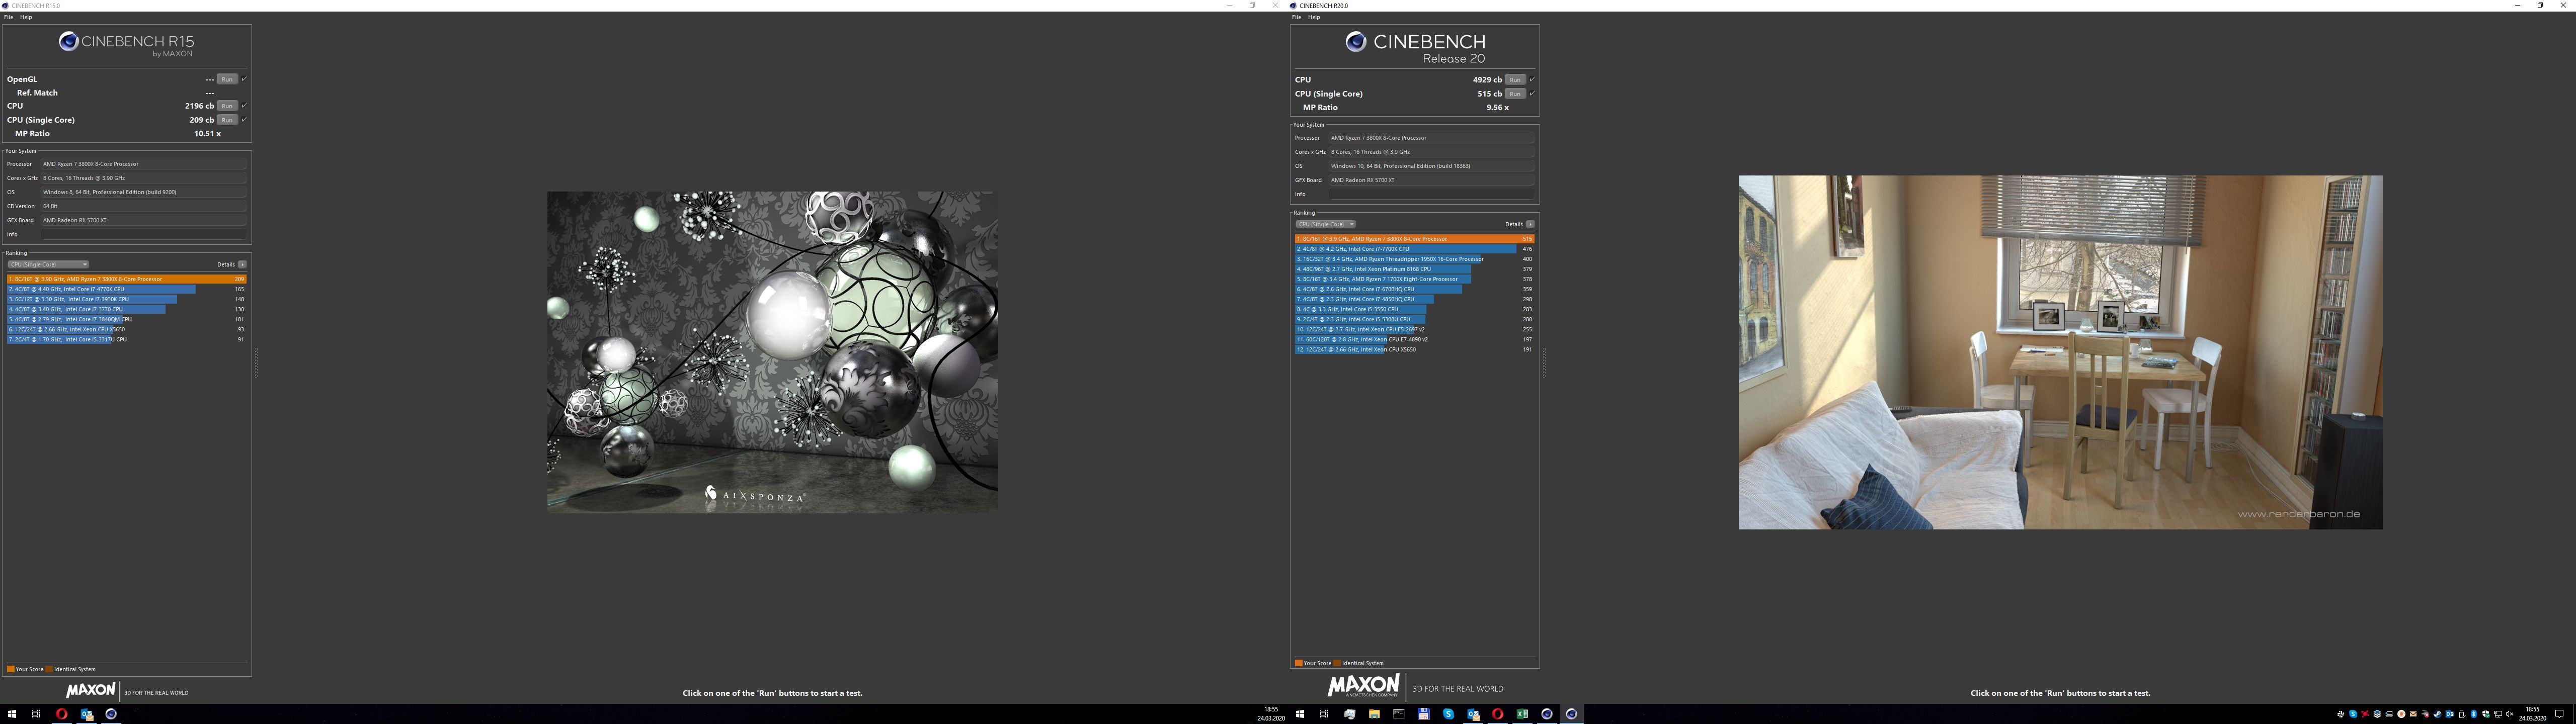
Task: Select Xeon X5650 row in R20 ranking
Action: 1414,349
